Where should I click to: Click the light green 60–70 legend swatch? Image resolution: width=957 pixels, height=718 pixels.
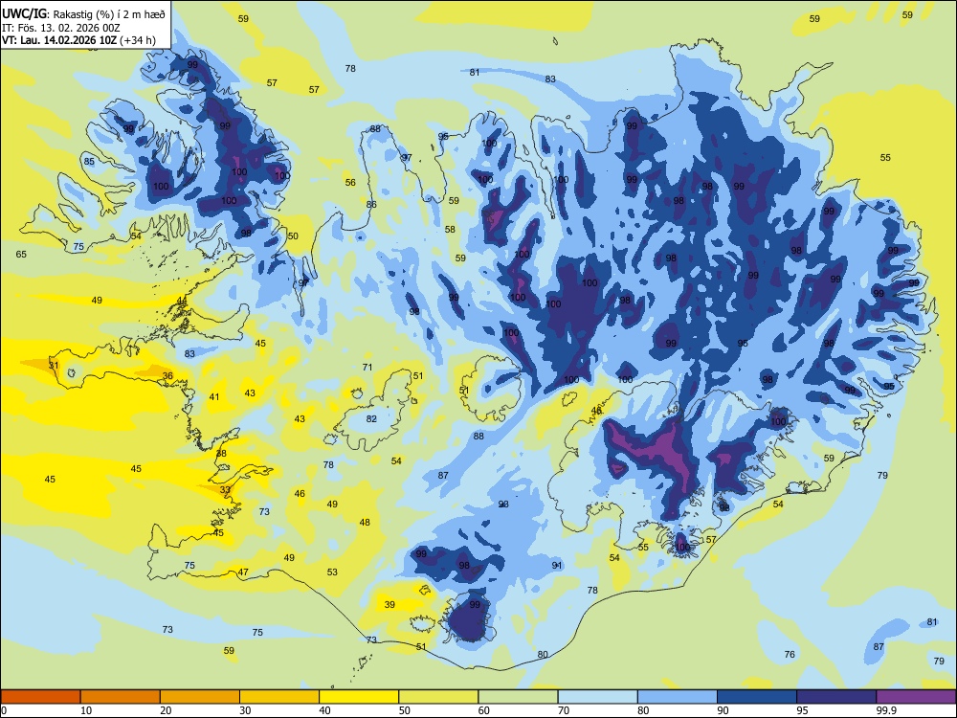coord(518,697)
